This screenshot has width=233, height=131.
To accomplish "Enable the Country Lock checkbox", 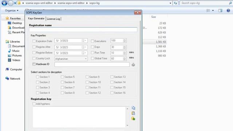I will click(x=34, y=58).
